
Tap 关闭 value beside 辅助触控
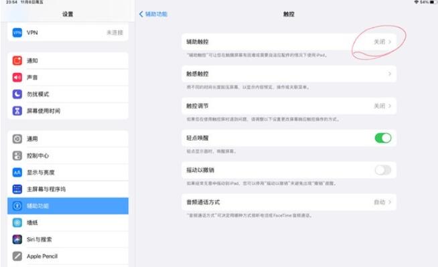[380, 41]
